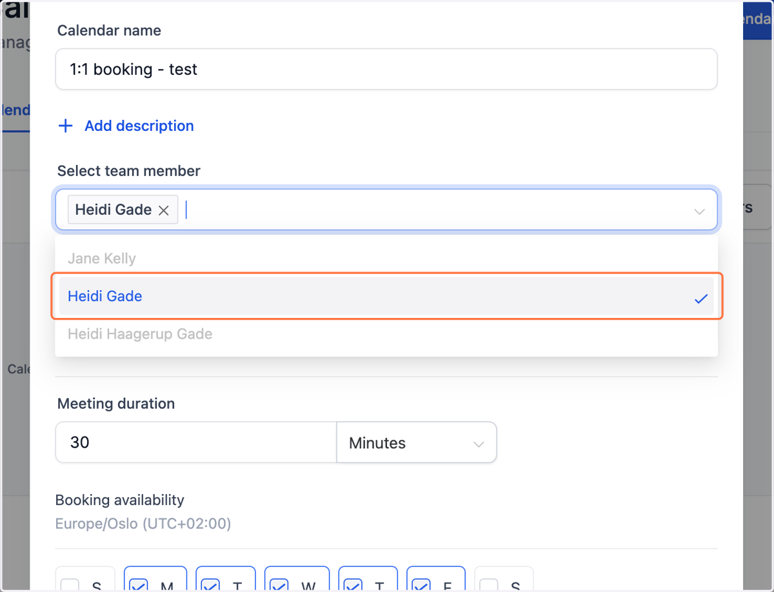Click the Add description link
Screen dimensions: 774x592
point(139,126)
